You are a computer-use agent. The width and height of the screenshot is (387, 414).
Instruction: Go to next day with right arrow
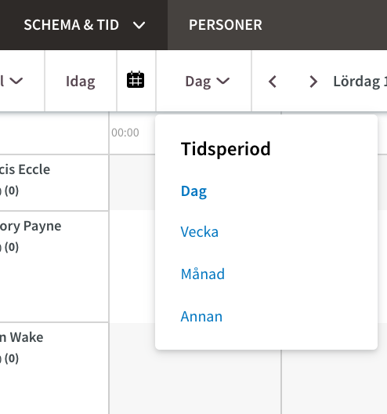(313, 82)
